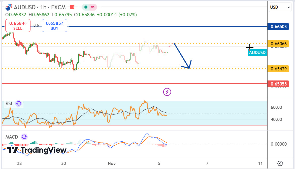Click the red 0.65055 price level label
The image size is (295, 169).
[x=279, y=84]
